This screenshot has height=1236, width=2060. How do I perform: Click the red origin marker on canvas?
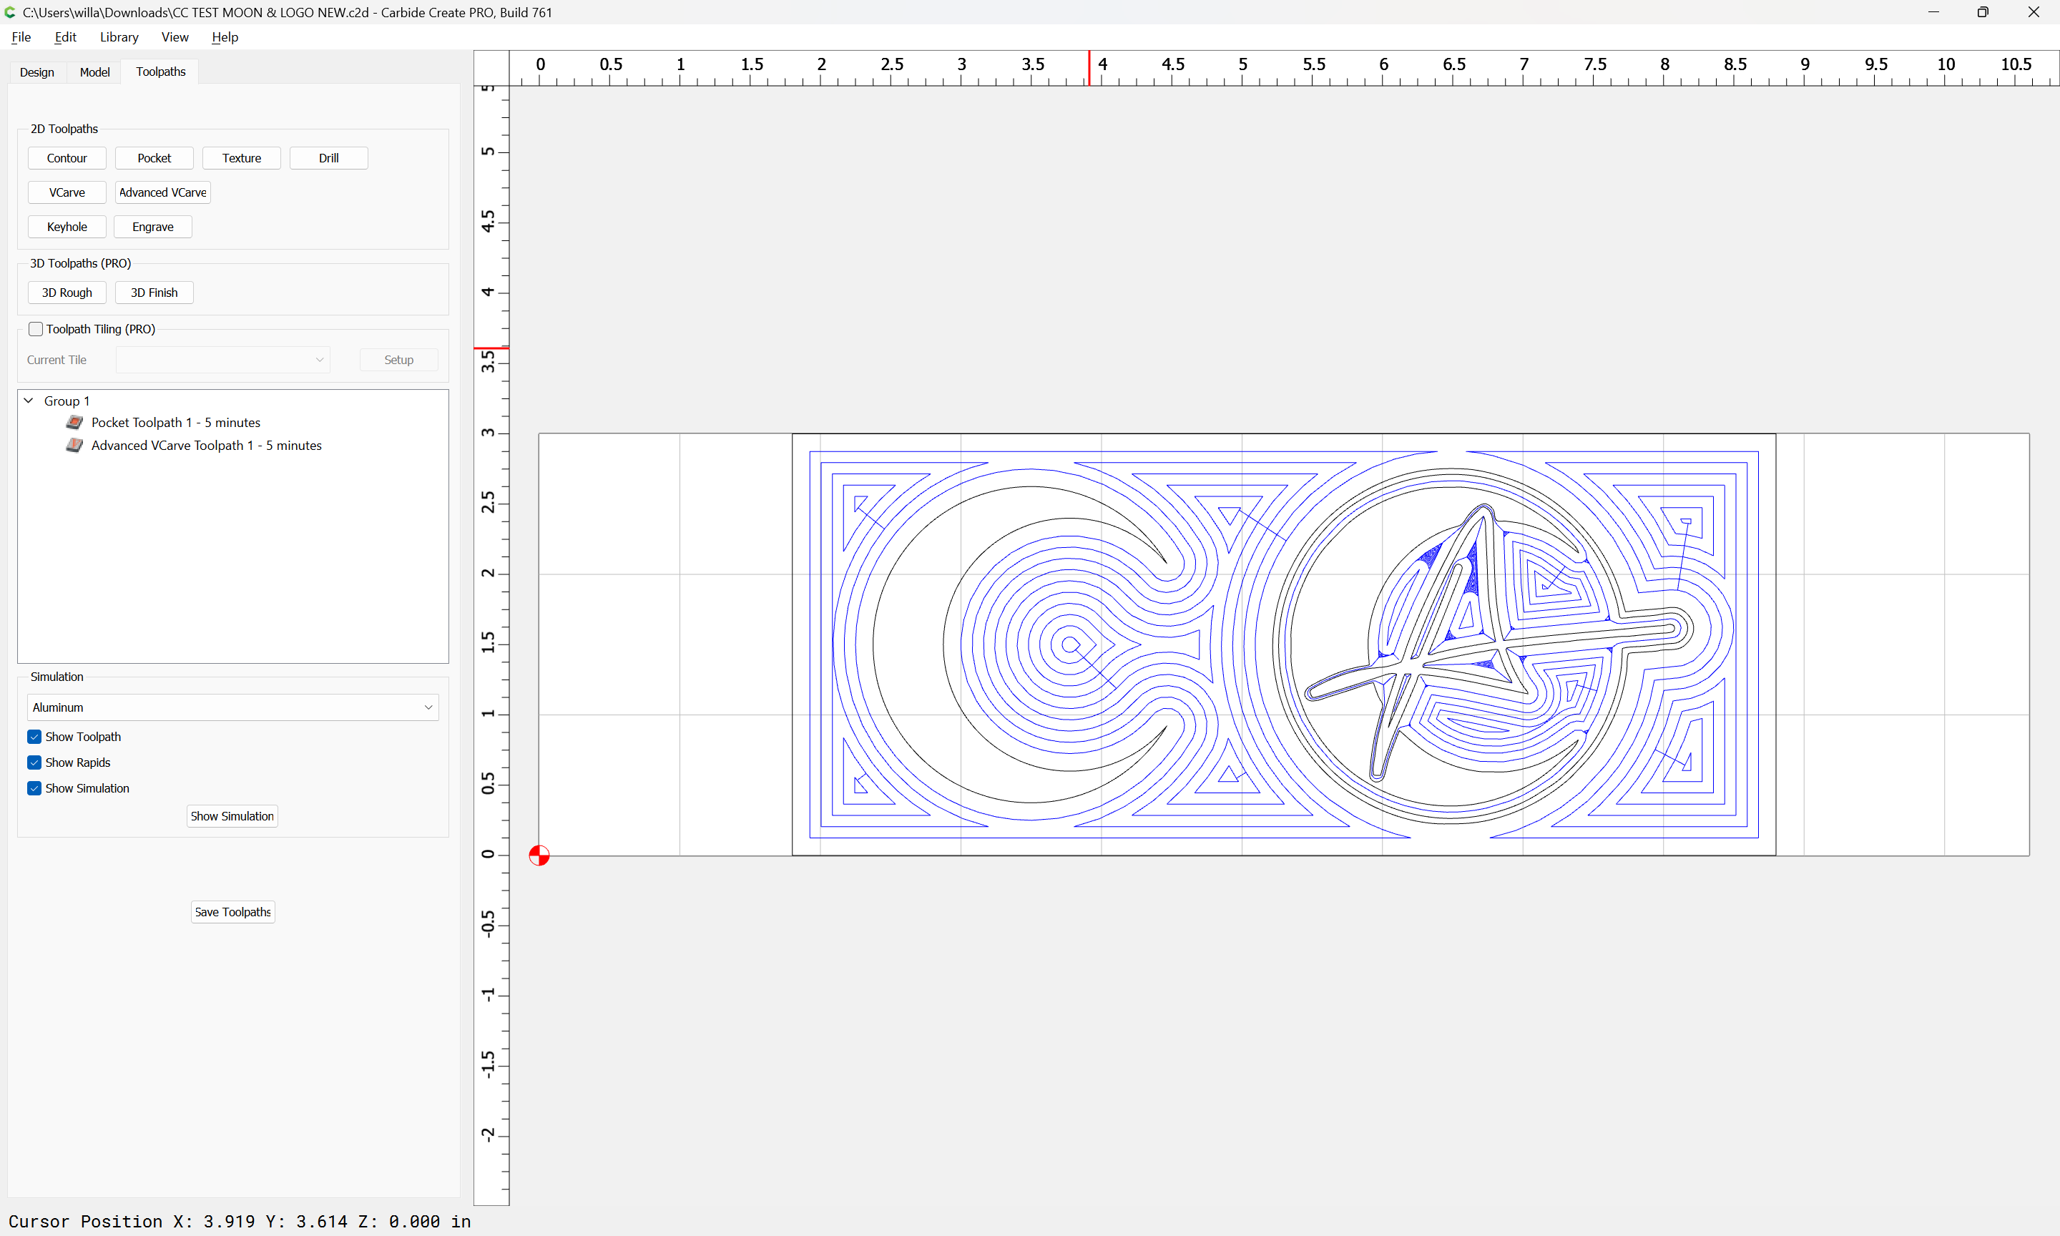click(539, 855)
